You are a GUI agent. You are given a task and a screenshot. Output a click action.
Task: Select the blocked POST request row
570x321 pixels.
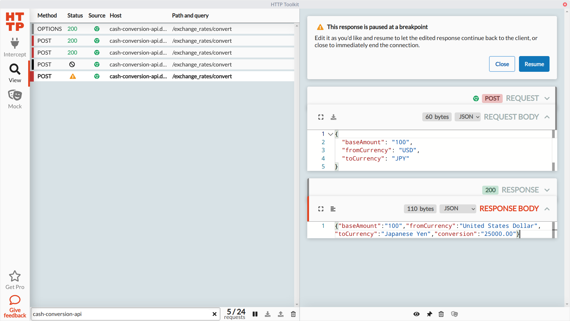(163, 64)
